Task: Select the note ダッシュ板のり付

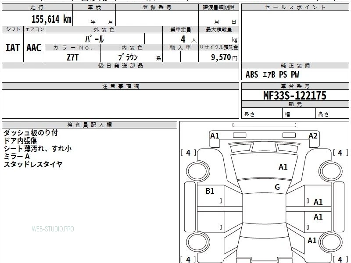Action: tap(31, 133)
